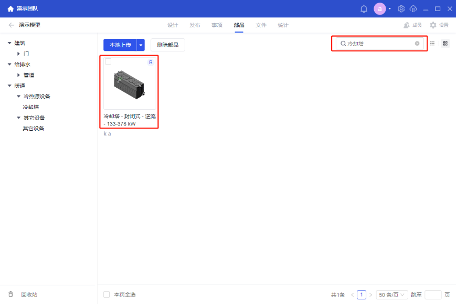Select the 给排水 category label
This screenshot has height=304, width=456.
[23, 64]
